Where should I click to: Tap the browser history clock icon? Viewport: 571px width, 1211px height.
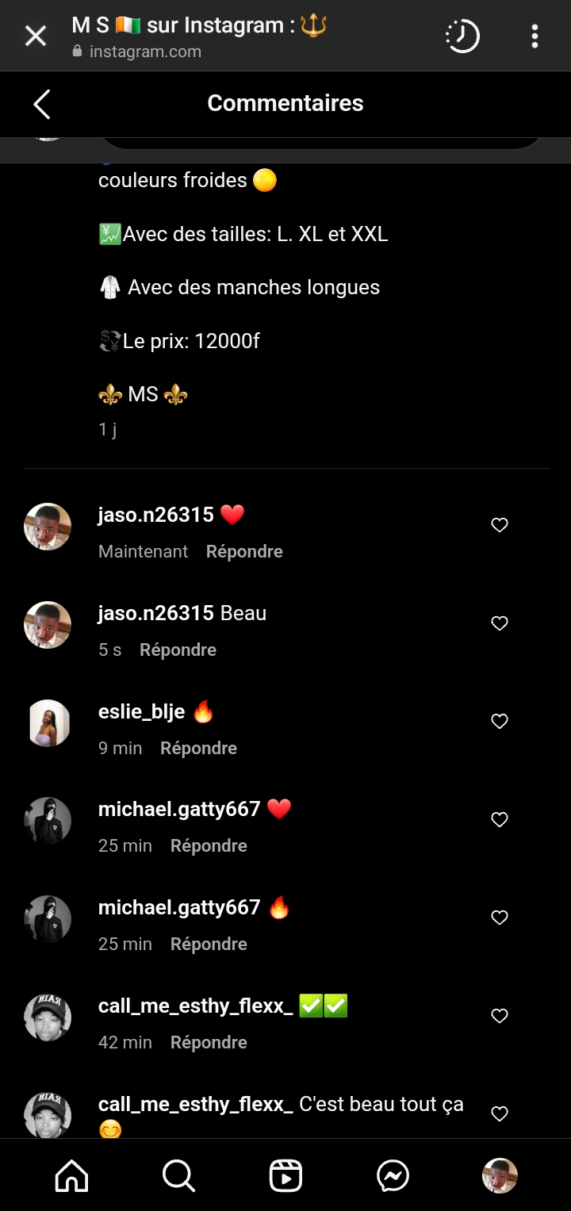(462, 36)
